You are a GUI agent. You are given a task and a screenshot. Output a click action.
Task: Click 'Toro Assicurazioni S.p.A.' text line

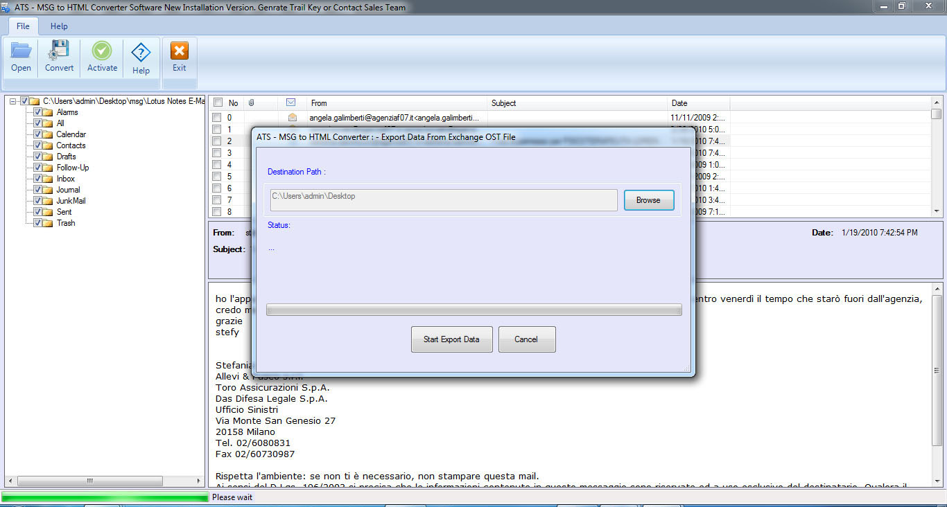(272, 387)
